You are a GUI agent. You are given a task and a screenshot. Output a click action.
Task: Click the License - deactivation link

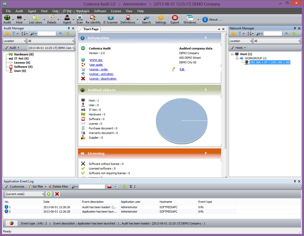tap(103, 79)
